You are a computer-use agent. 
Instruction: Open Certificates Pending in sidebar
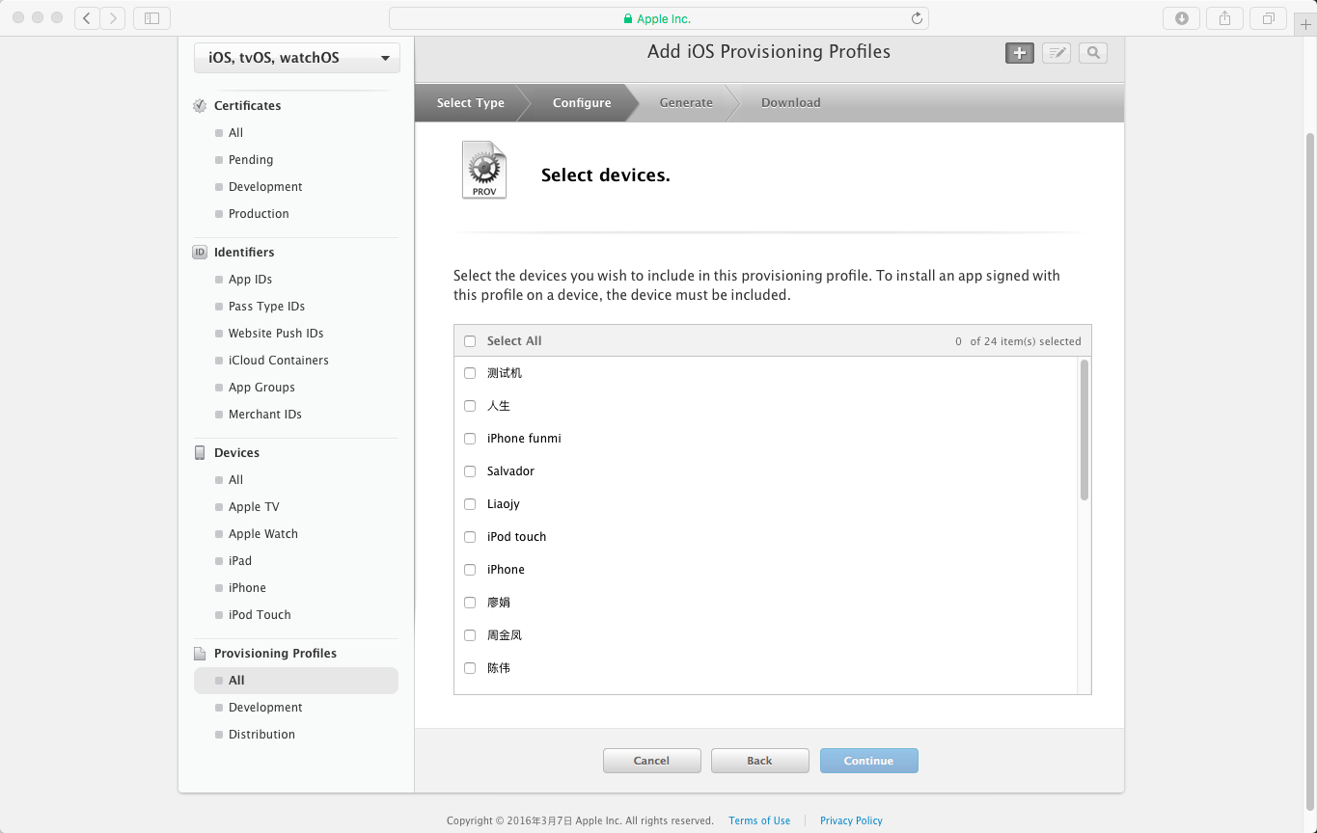pos(251,160)
